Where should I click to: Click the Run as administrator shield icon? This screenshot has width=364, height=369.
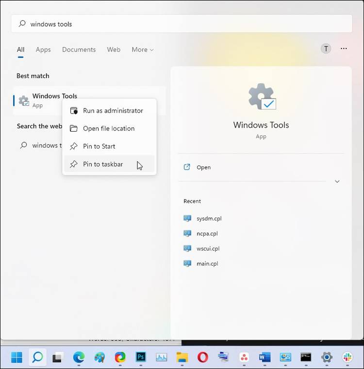pos(74,111)
